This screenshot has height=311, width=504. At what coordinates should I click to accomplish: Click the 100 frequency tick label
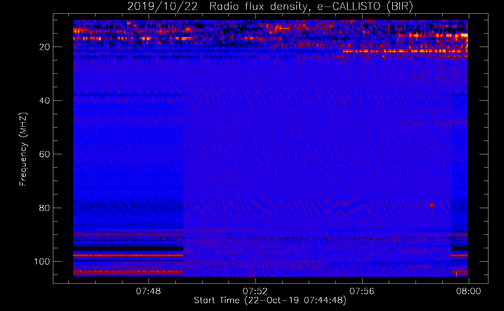[x=42, y=262]
